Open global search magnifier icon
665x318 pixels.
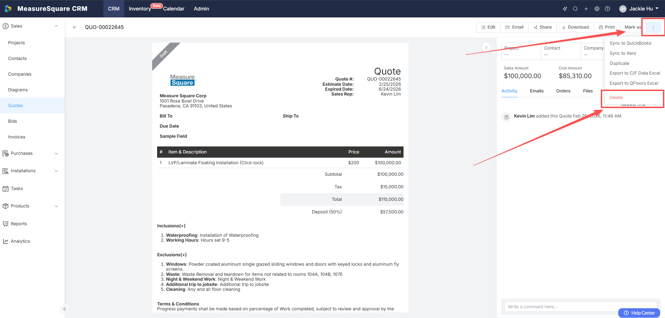click(x=575, y=9)
